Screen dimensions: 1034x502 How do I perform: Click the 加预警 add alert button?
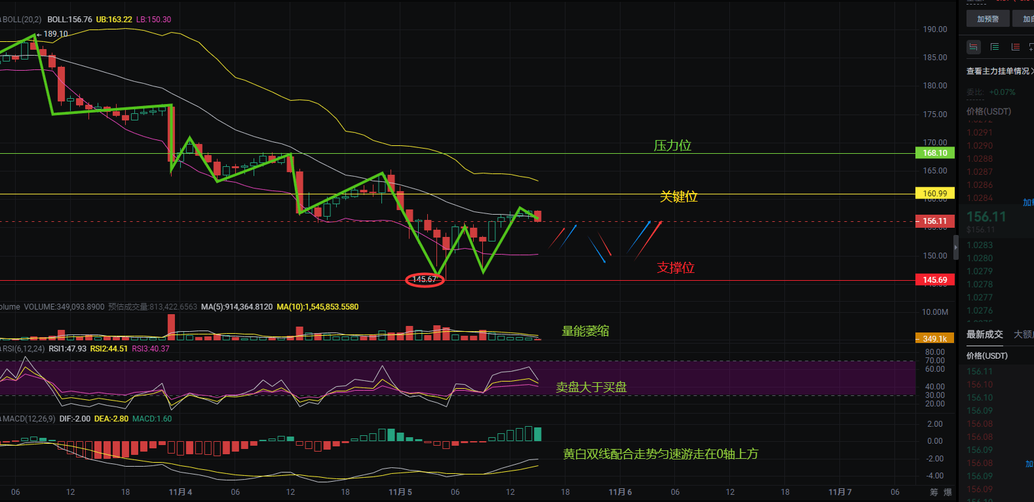(x=988, y=19)
